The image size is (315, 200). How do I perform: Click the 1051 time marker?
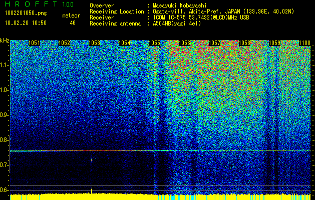[34, 43]
